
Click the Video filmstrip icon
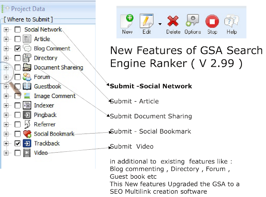click(27, 153)
